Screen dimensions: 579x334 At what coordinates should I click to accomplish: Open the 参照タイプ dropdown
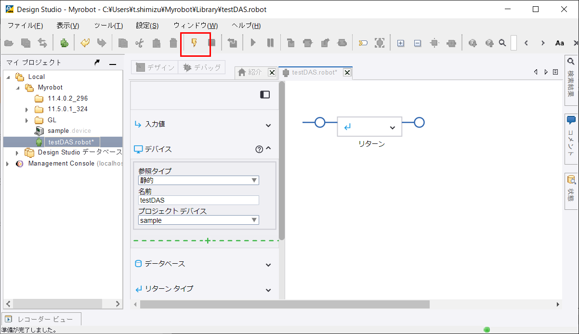pyautogui.click(x=198, y=180)
